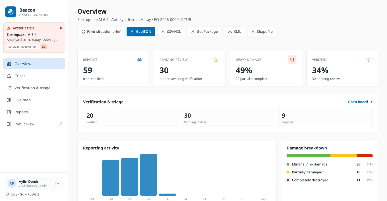Download the GeoJSON export
This screenshot has height=201, width=387.
[141, 32]
